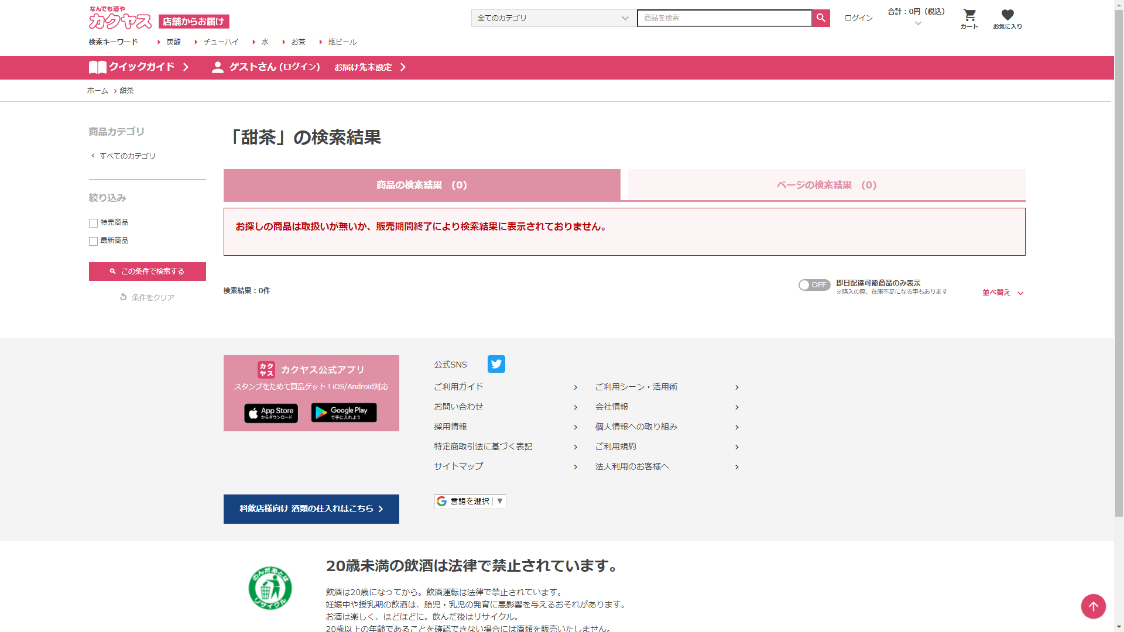1124x632 pixels.
Task: Open favorites heart icon
Action: (1007, 15)
